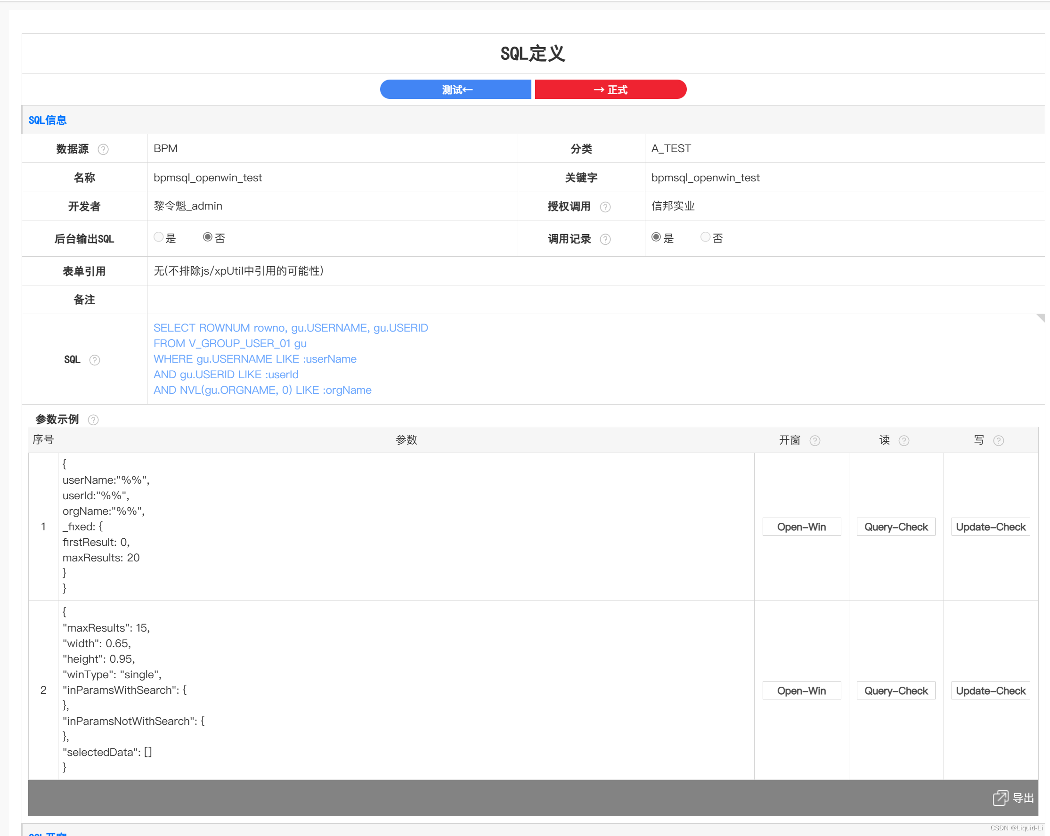Click the help icon beside 参数示例
The width and height of the screenshot is (1050, 836).
point(94,419)
